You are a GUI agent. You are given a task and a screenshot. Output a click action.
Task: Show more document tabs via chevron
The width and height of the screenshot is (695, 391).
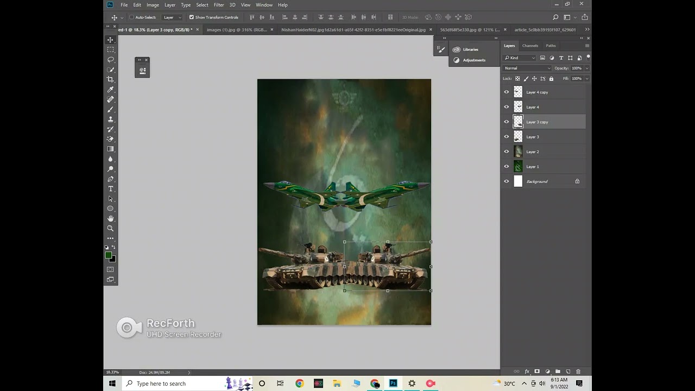tap(587, 29)
